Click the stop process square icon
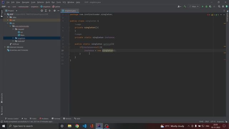The height and width of the screenshot is (129, 229). pyautogui.click(x=214, y=6)
